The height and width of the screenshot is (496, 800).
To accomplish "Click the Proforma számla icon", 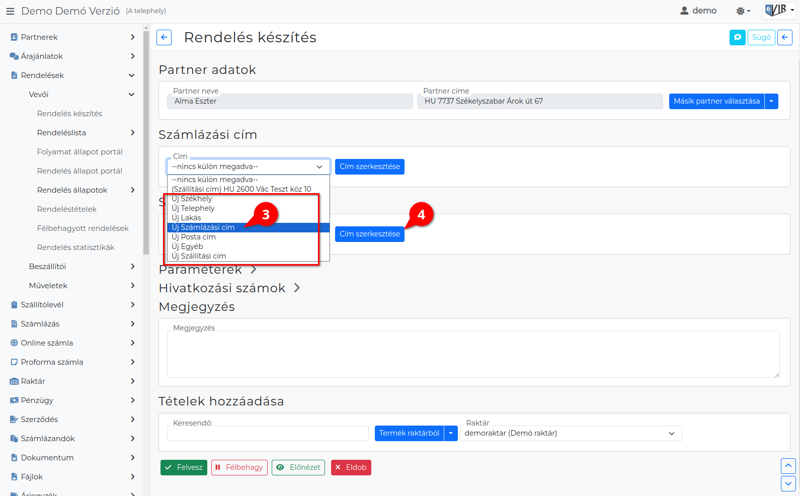I will click(x=14, y=362).
